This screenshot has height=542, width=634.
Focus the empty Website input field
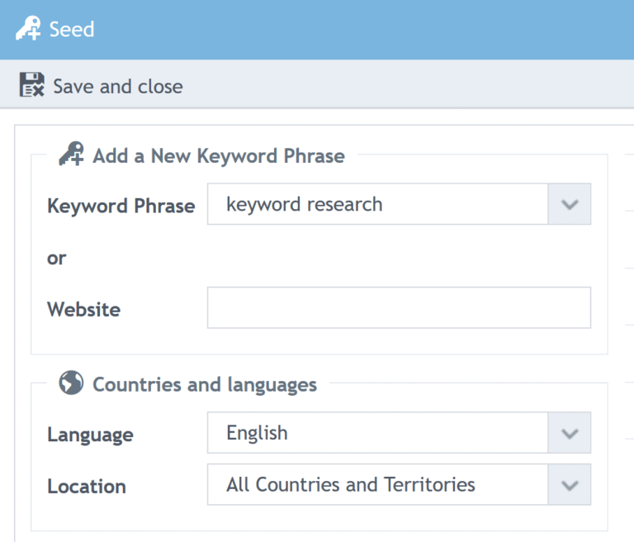(399, 307)
